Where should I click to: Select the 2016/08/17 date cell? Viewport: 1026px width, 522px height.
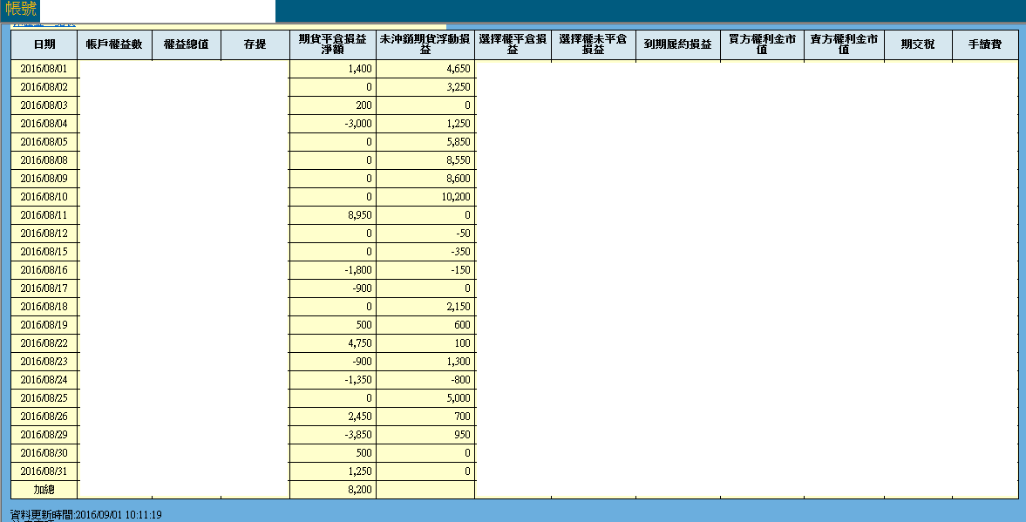pos(44,288)
